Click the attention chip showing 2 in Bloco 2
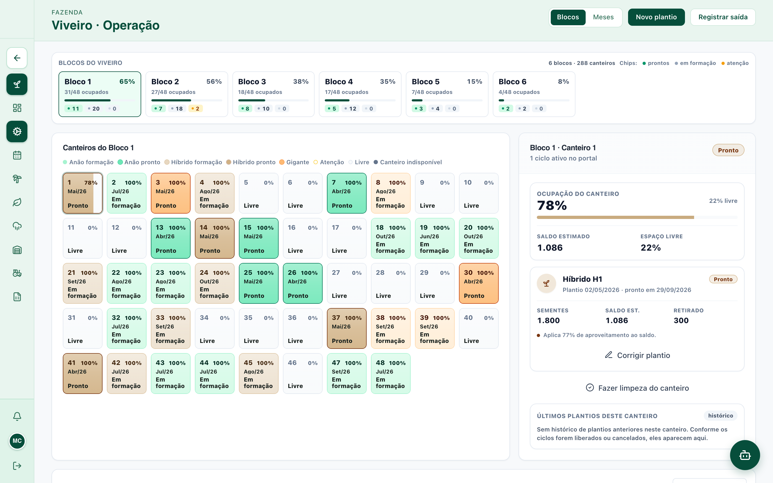Image resolution: width=773 pixels, height=483 pixels. point(195,109)
